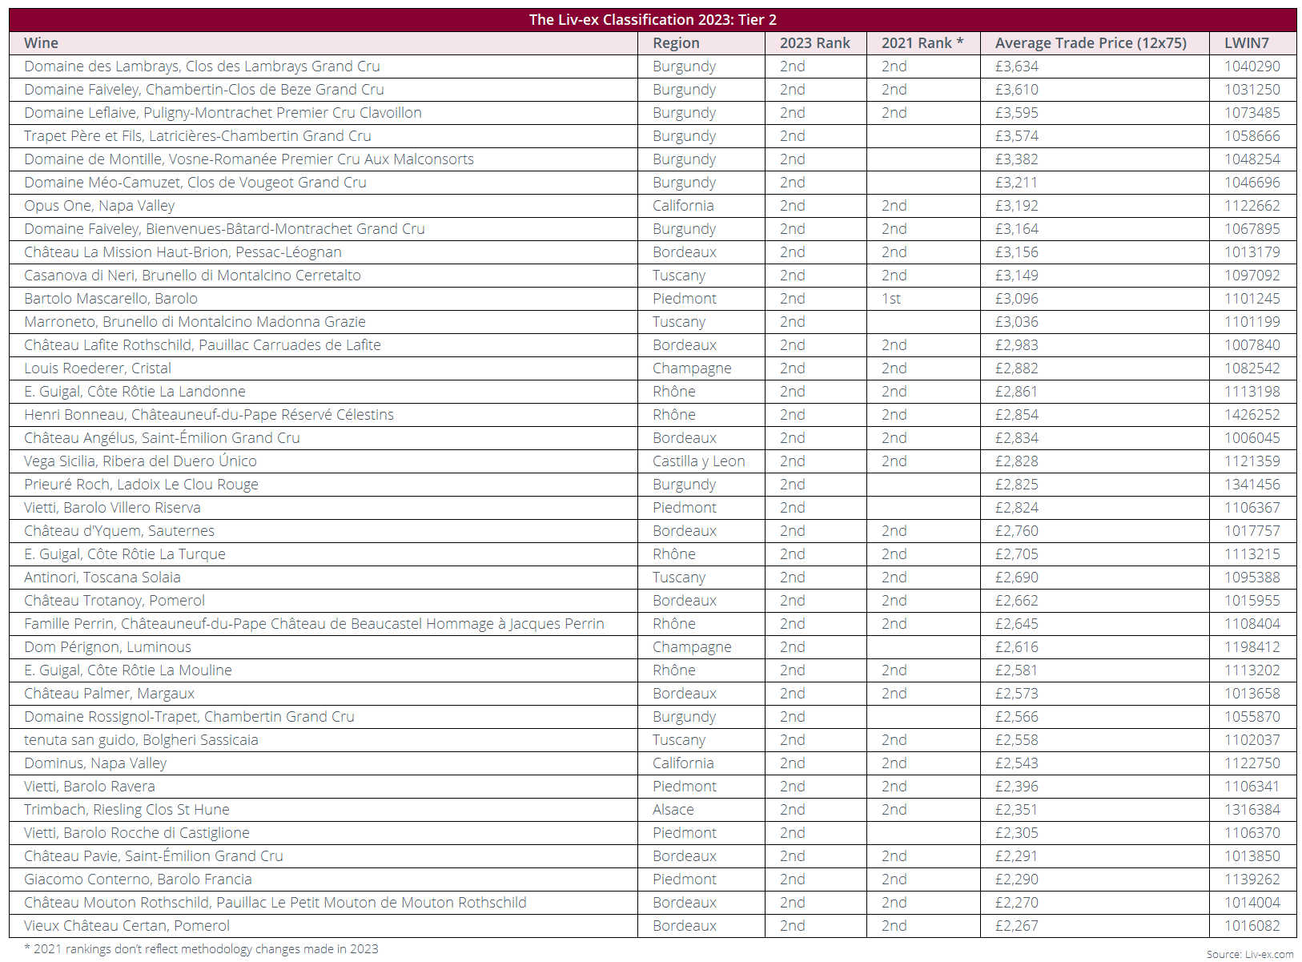The height and width of the screenshot is (962, 1302).
Task: Click the '1st' rank for Bartolo Mascarello
Action: pyautogui.click(x=891, y=299)
